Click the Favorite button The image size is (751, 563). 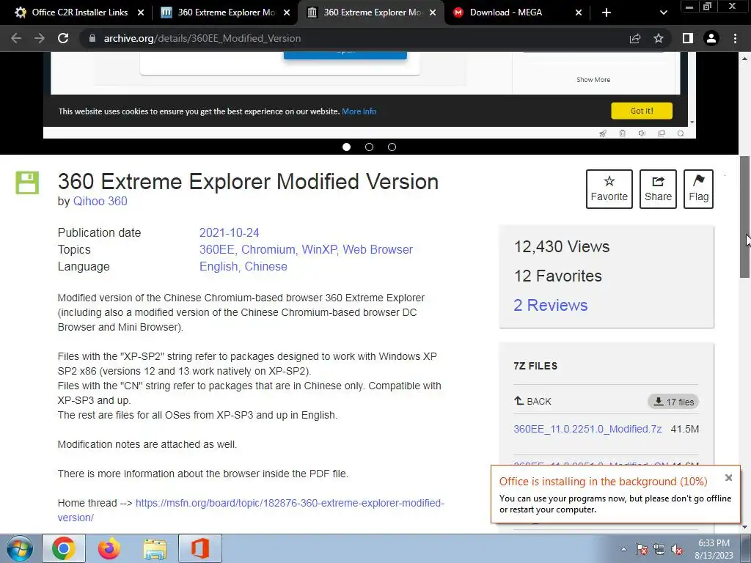tap(609, 188)
